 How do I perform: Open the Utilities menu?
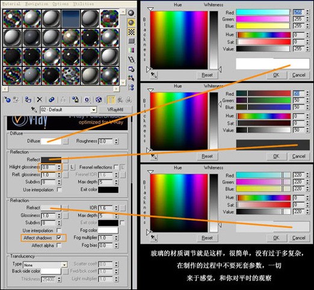tap(84, 4)
